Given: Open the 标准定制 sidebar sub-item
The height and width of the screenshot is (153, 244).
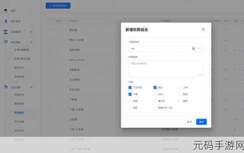Looking at the screenshot, I should [x=19, y=95].
